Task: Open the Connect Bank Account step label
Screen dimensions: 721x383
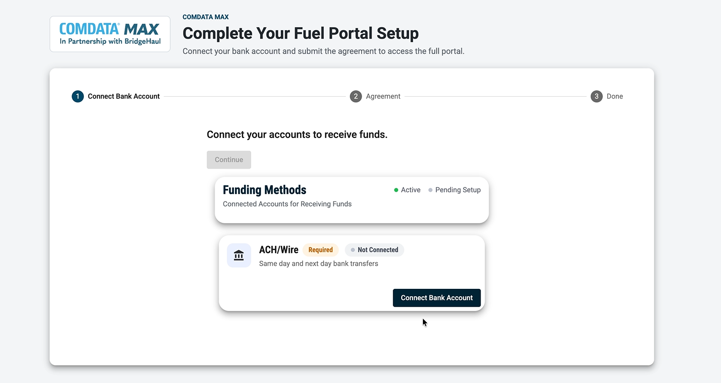Action: pos(124,96)
